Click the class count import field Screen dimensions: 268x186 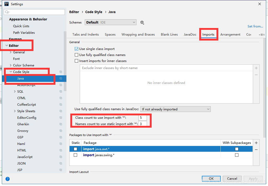pyautogui.click(x=142, y=118)
